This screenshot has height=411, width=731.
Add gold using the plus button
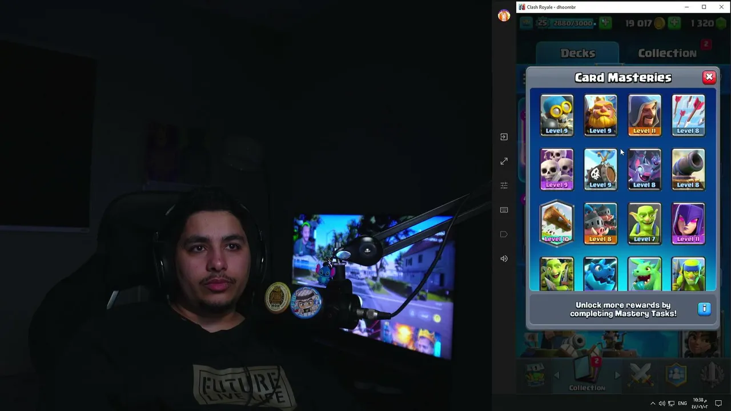pyautogui.click(x=674, y=23)
